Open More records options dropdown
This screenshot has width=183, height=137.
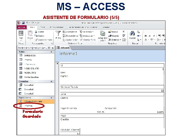click(124, 40)
